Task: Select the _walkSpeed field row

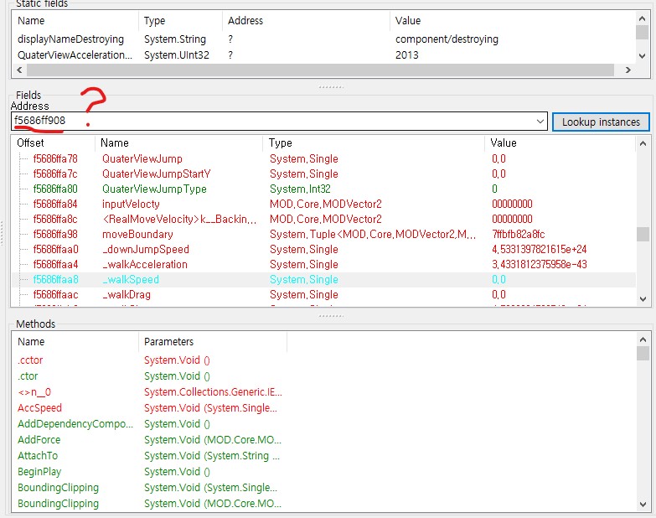Action: (130, 279)
